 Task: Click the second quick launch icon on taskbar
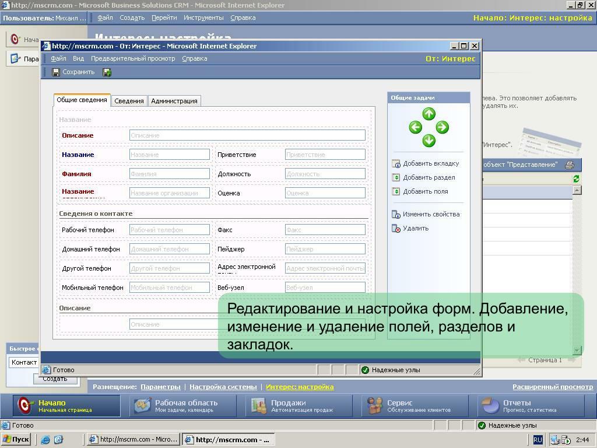pyautogui.click(x=59, y=440)
